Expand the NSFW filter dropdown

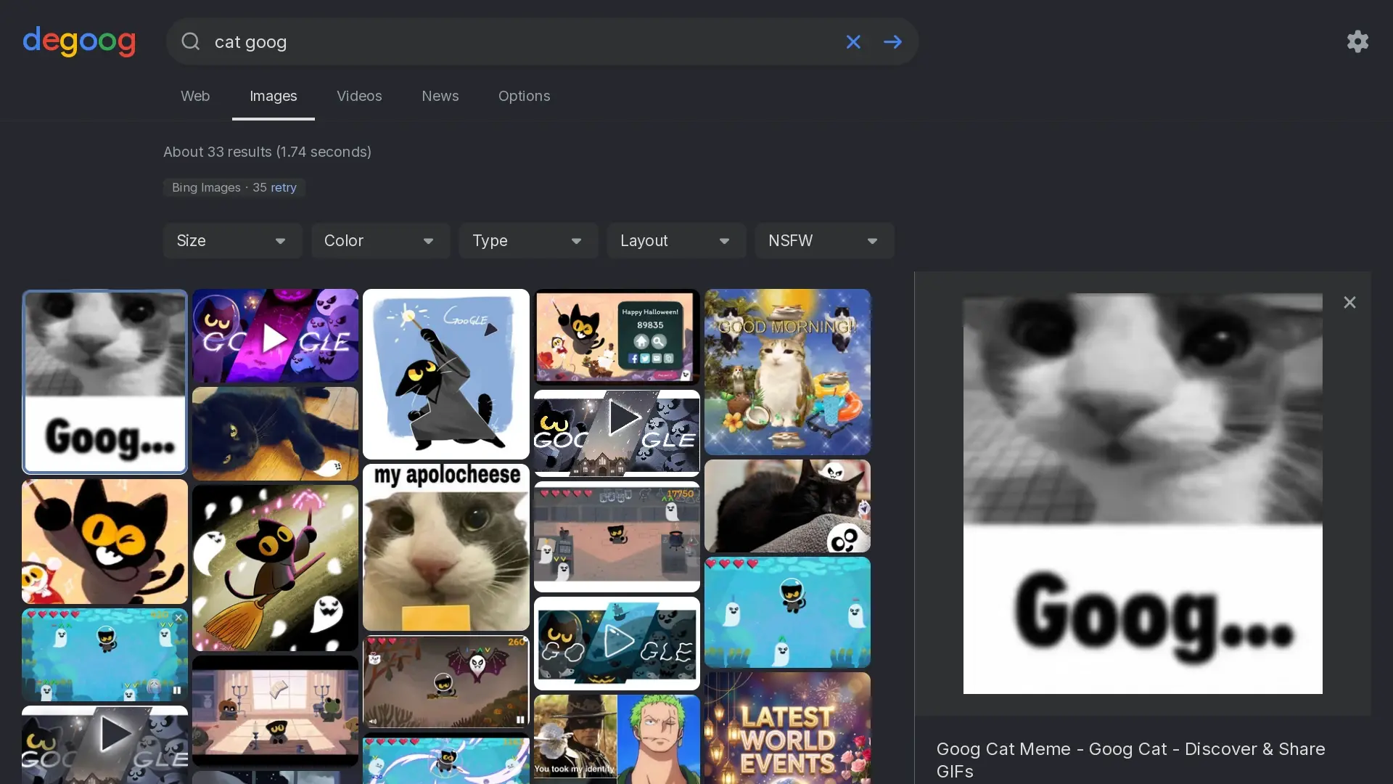click(824, 240)
